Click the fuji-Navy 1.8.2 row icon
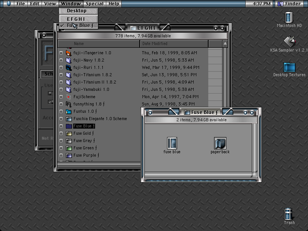 pos(69,60)
